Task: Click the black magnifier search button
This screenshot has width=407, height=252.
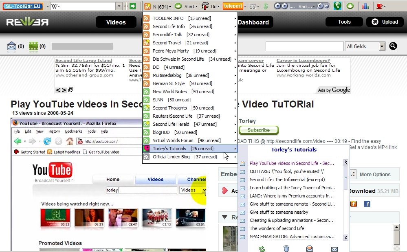Action: pos(393,46)
